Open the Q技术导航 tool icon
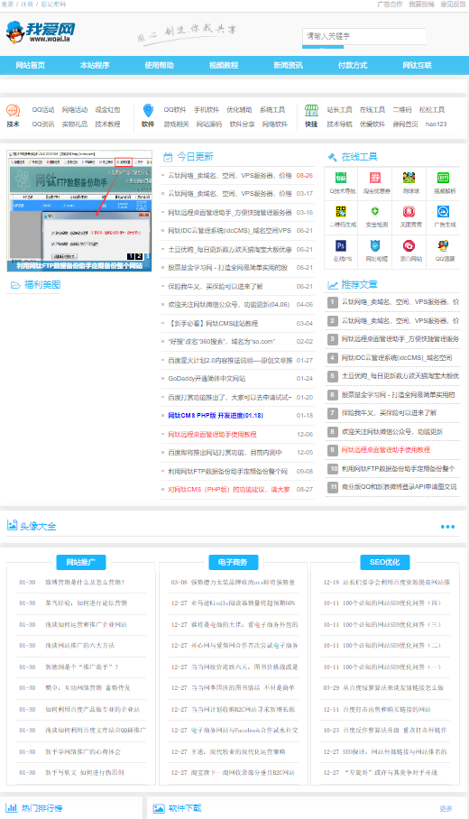The width and height of the screenshot is (469, 819). (x=341, y=178)
